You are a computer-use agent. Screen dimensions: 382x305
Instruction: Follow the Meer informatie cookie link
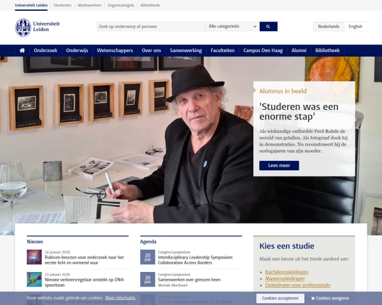click(120, 298)
